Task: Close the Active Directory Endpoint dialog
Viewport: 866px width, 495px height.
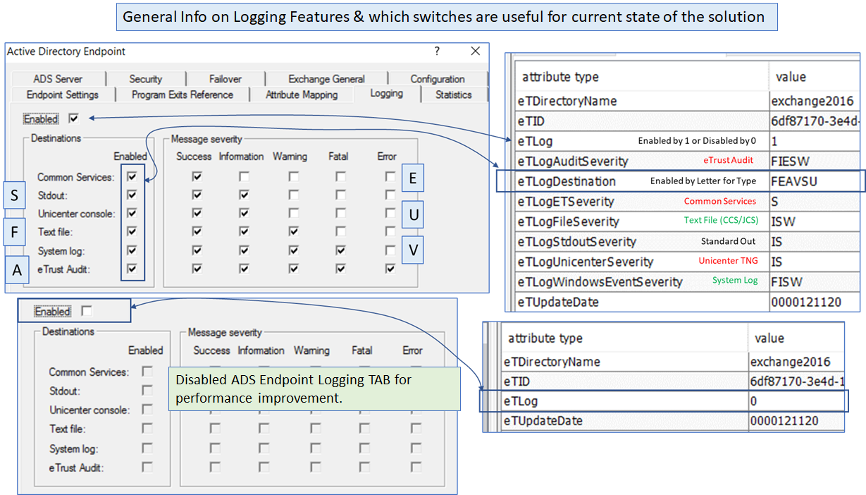Action: pos(476,51)
